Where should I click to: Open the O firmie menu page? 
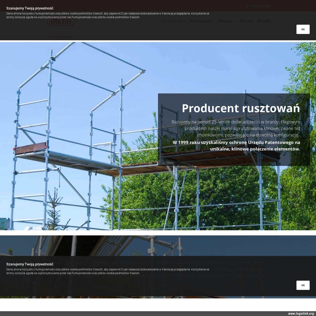point(246,21)
